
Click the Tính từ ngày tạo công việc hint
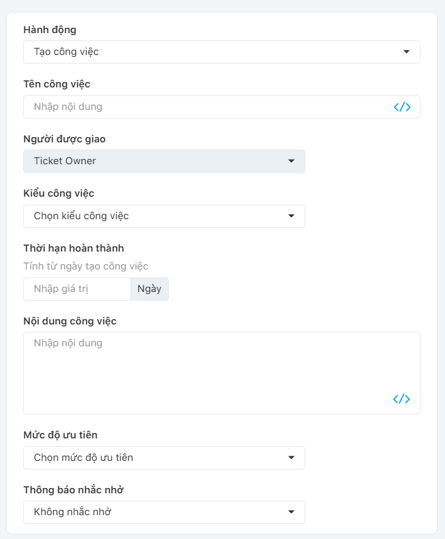pos(85,266)
